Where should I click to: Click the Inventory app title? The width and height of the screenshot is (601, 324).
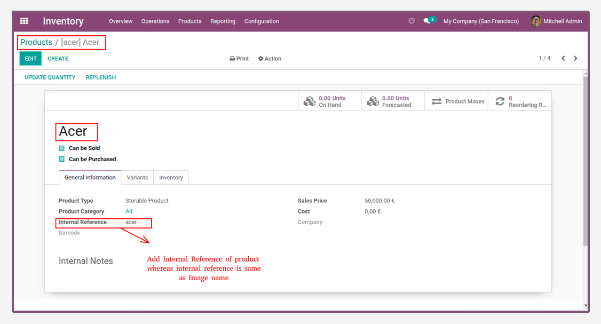(x=63, y=21)
